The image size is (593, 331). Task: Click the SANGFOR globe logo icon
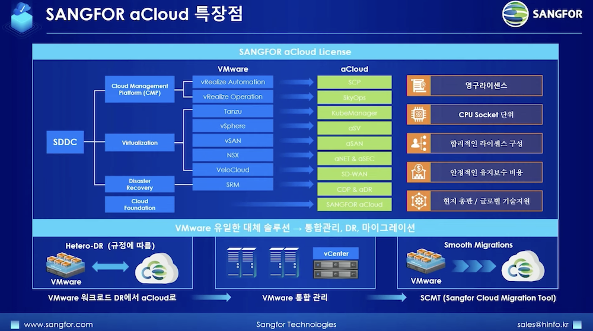(515, 14)
